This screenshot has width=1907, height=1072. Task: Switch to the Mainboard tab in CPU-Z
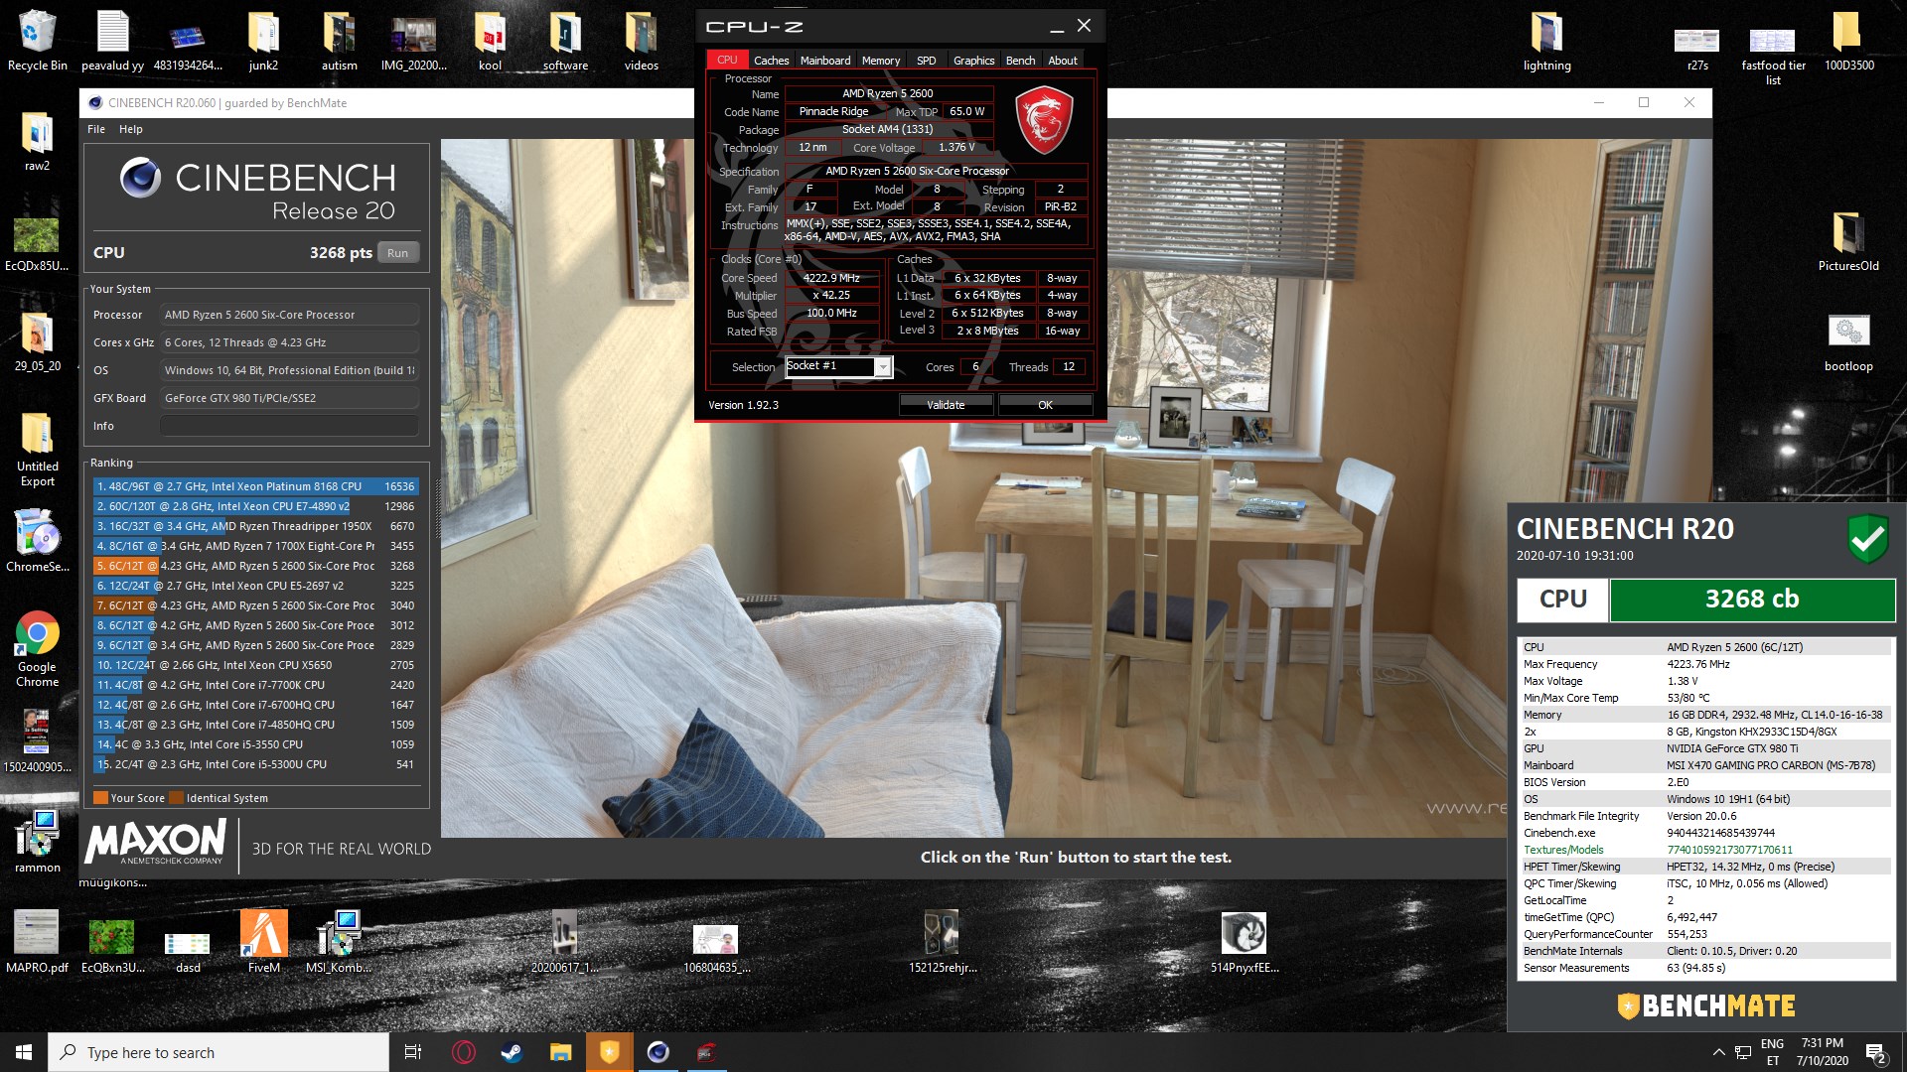pos(825,61)
